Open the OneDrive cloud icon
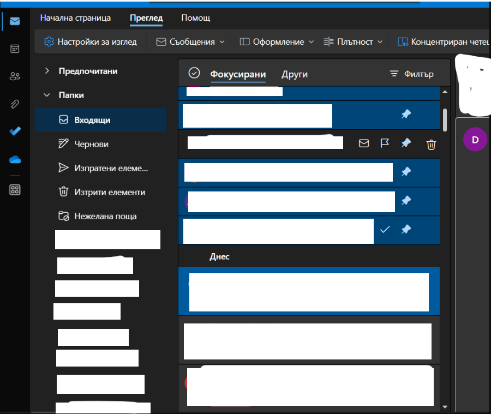491x414 pixels. click(x=15, y=160)
